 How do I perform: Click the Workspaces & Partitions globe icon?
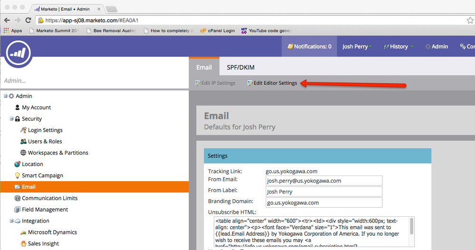(23, 153)
